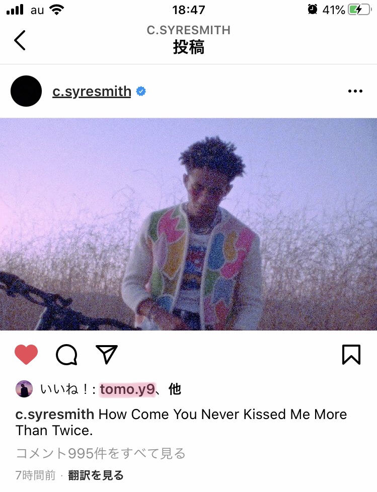Tap the post photo of man
Image resolution: width=377 pixels, height=492 pixels.
click(x=188, y=224)
